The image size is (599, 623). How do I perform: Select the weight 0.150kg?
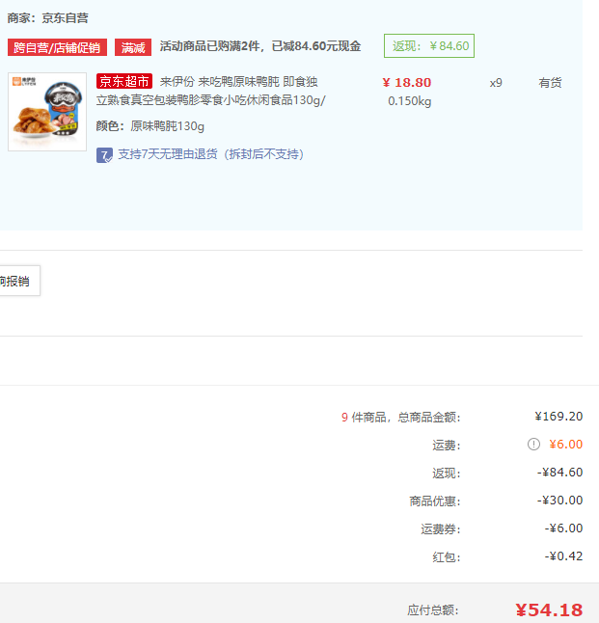[409, 101]
